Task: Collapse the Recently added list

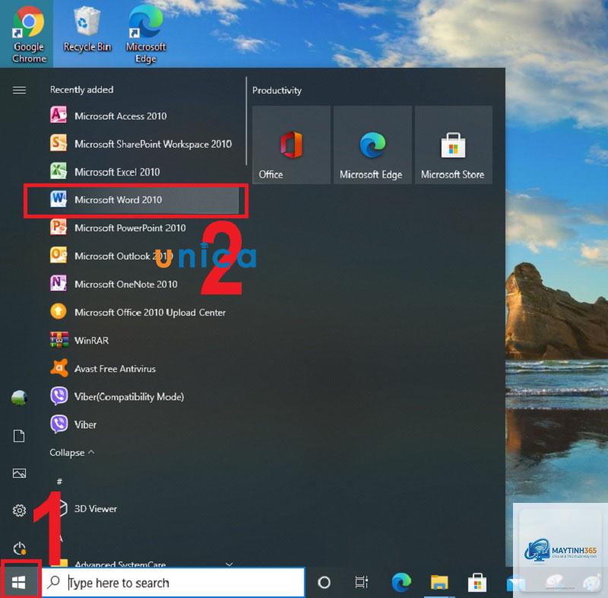Action: (72, 453)
